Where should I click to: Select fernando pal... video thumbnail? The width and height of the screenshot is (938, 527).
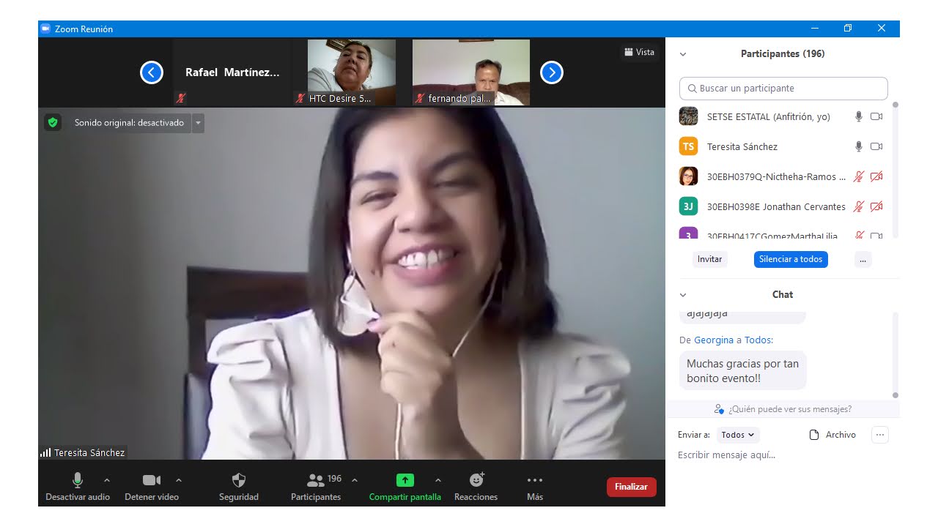(471, 72)
